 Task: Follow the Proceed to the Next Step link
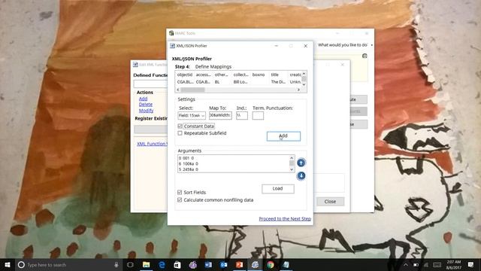(x=285, y=219)
